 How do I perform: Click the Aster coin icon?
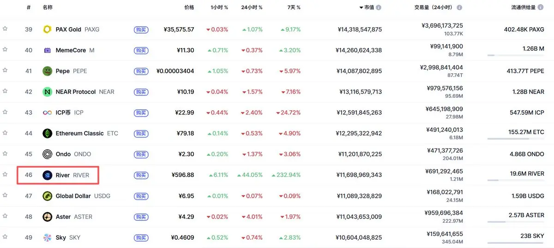[x=47, y=217]
